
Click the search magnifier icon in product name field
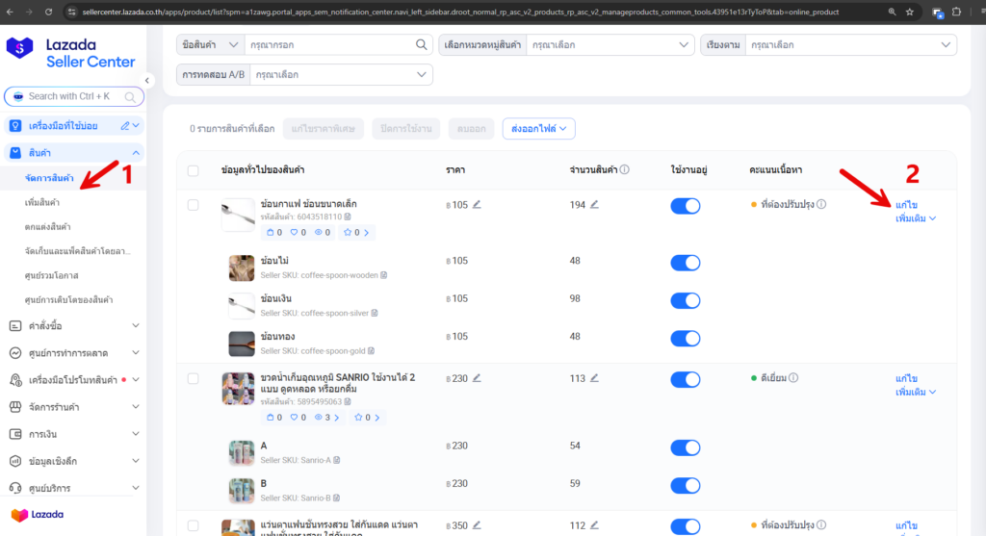[421, 45]
